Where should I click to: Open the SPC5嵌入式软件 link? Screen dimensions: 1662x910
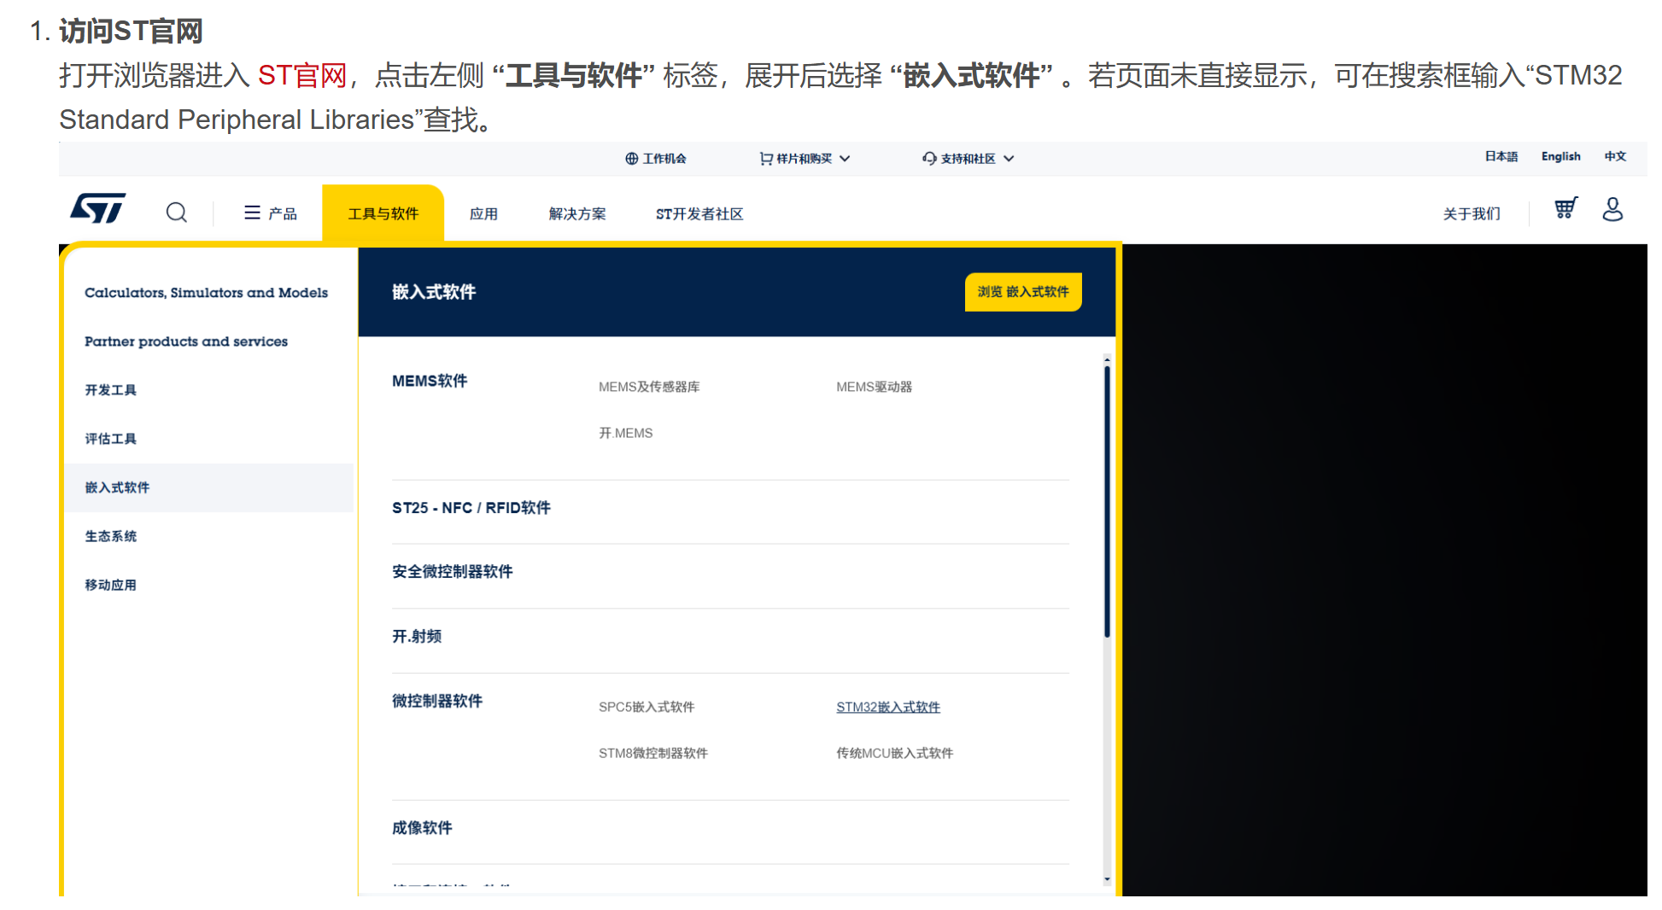click(647, 707)
